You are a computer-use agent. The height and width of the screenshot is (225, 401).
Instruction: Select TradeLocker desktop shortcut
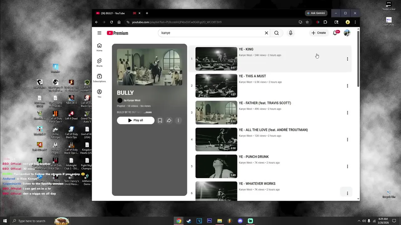[x=389, y=6]
